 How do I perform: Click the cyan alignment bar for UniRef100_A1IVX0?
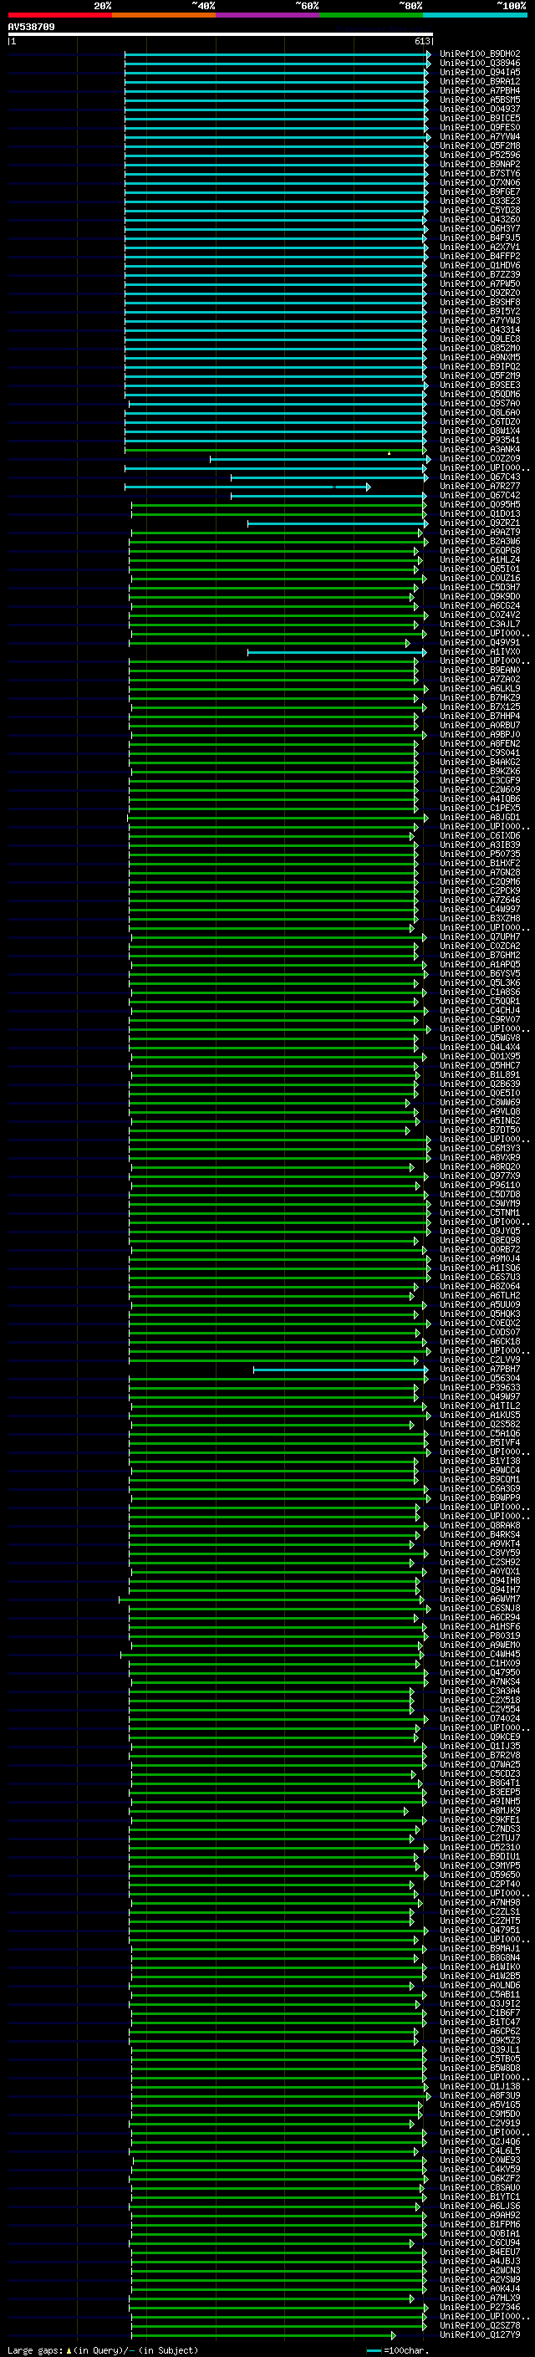337,652
